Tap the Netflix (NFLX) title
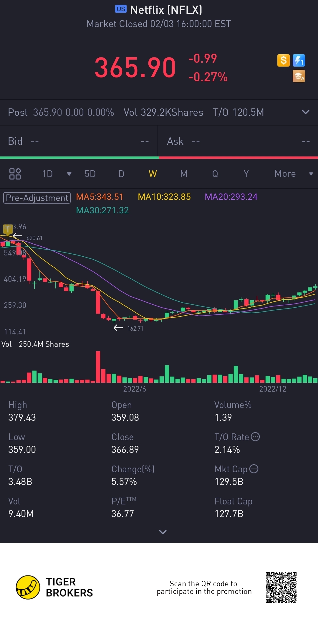Image resolution: width=318 pixels, height=632 pixels. pos(166,10)
